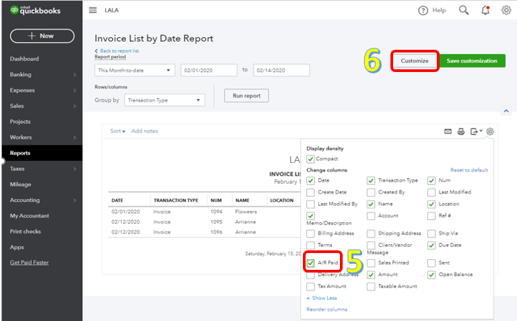517x321 pixels.
Task: Check the Create Date column checkbox
Action: tap(310, 192)
